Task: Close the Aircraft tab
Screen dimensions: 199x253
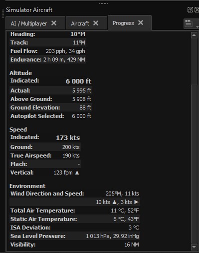Action: coord(96,23)
